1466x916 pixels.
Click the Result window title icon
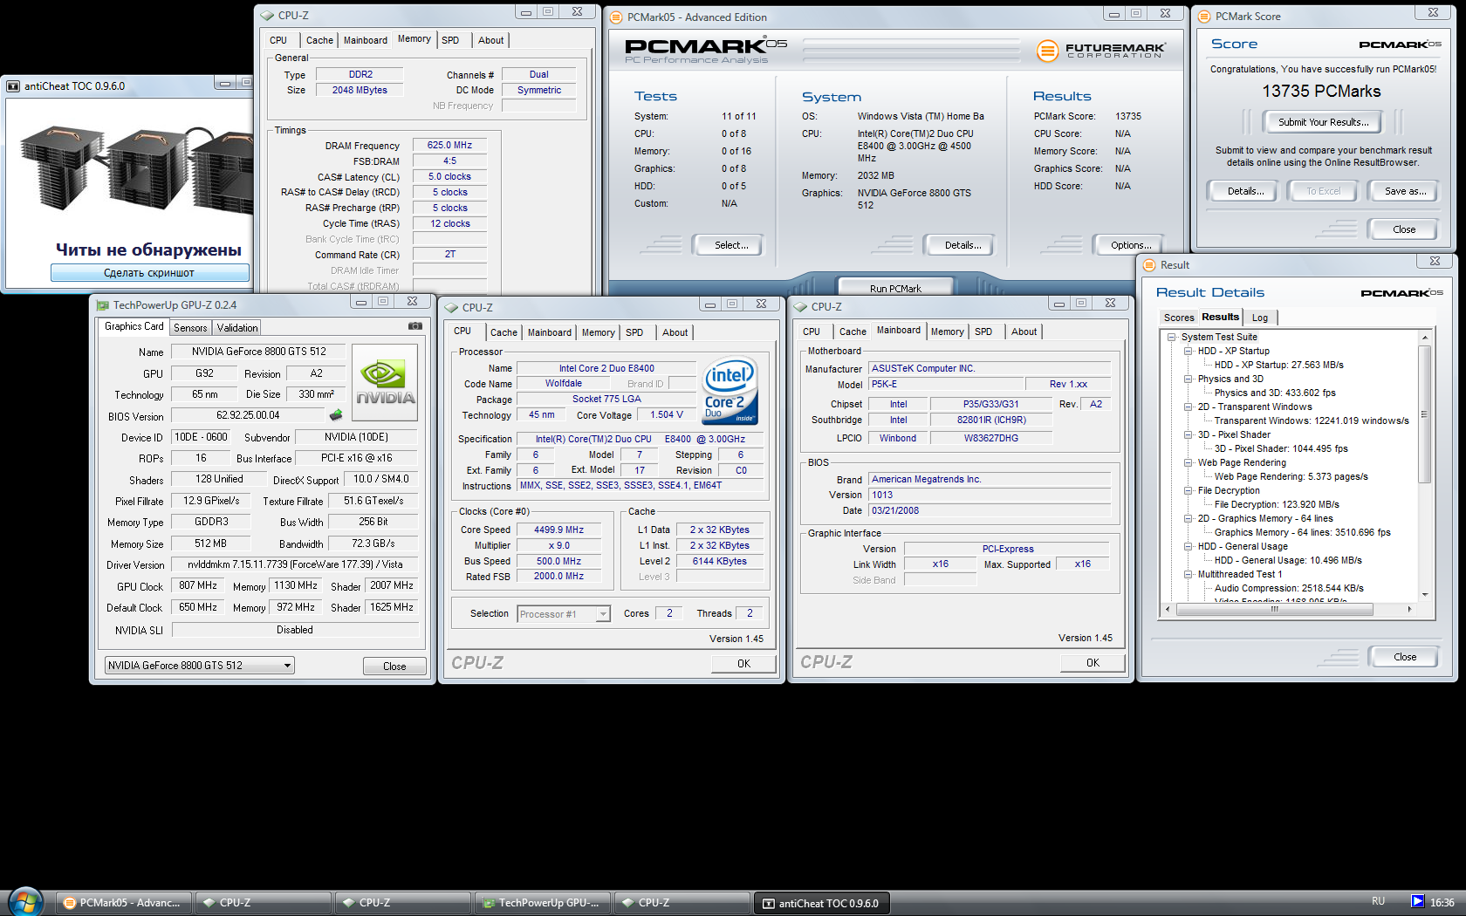pyautogui.click(x=1149, y=265)
